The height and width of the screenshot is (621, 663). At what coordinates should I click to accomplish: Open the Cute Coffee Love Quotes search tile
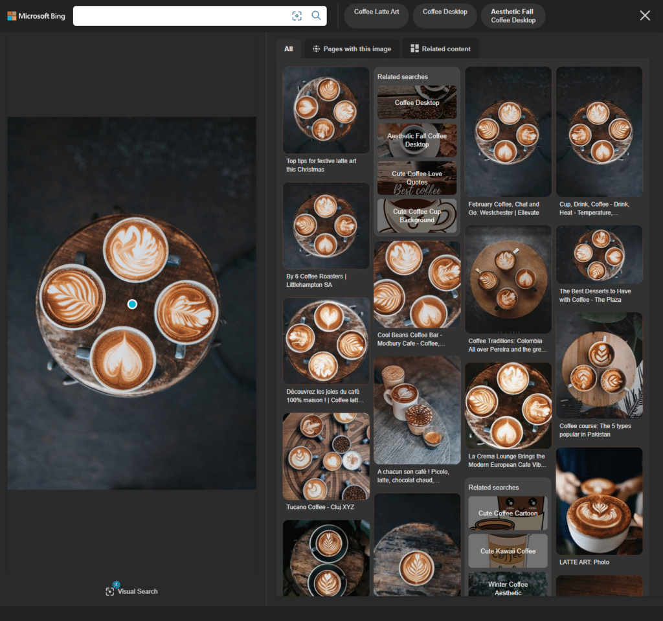pos(416,177)
